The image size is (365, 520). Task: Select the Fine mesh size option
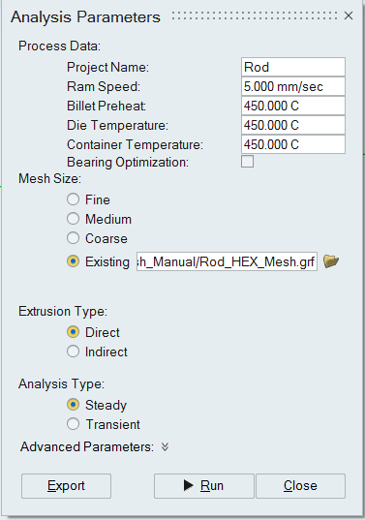pos(73,199)
